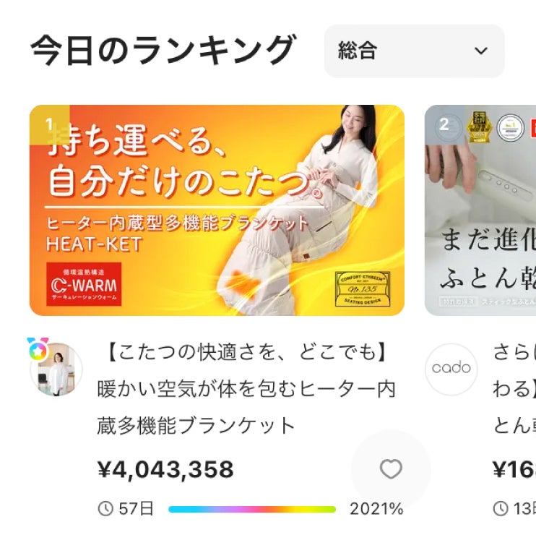This screenshot has height=535, width=536.
Task: Open the HEAT-KET kotatsu blanket banner
Action: tap(217, 210)
